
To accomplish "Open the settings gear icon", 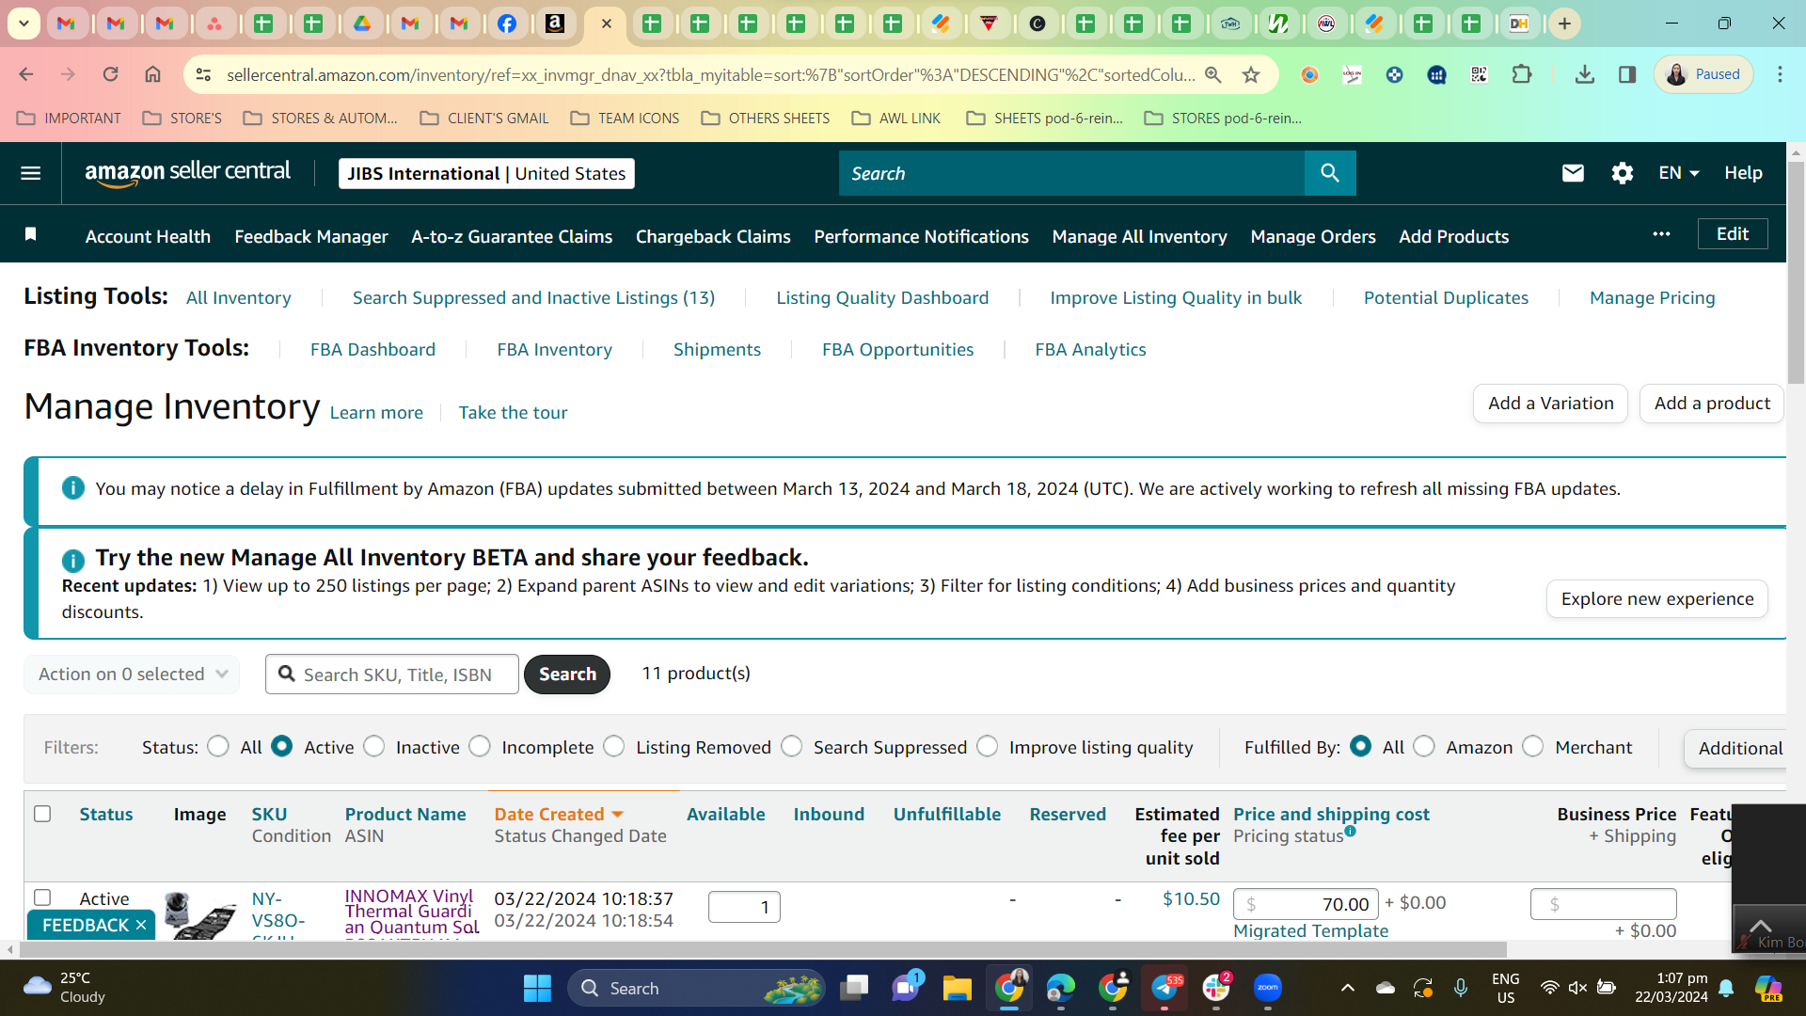I will pos(1622,173).
